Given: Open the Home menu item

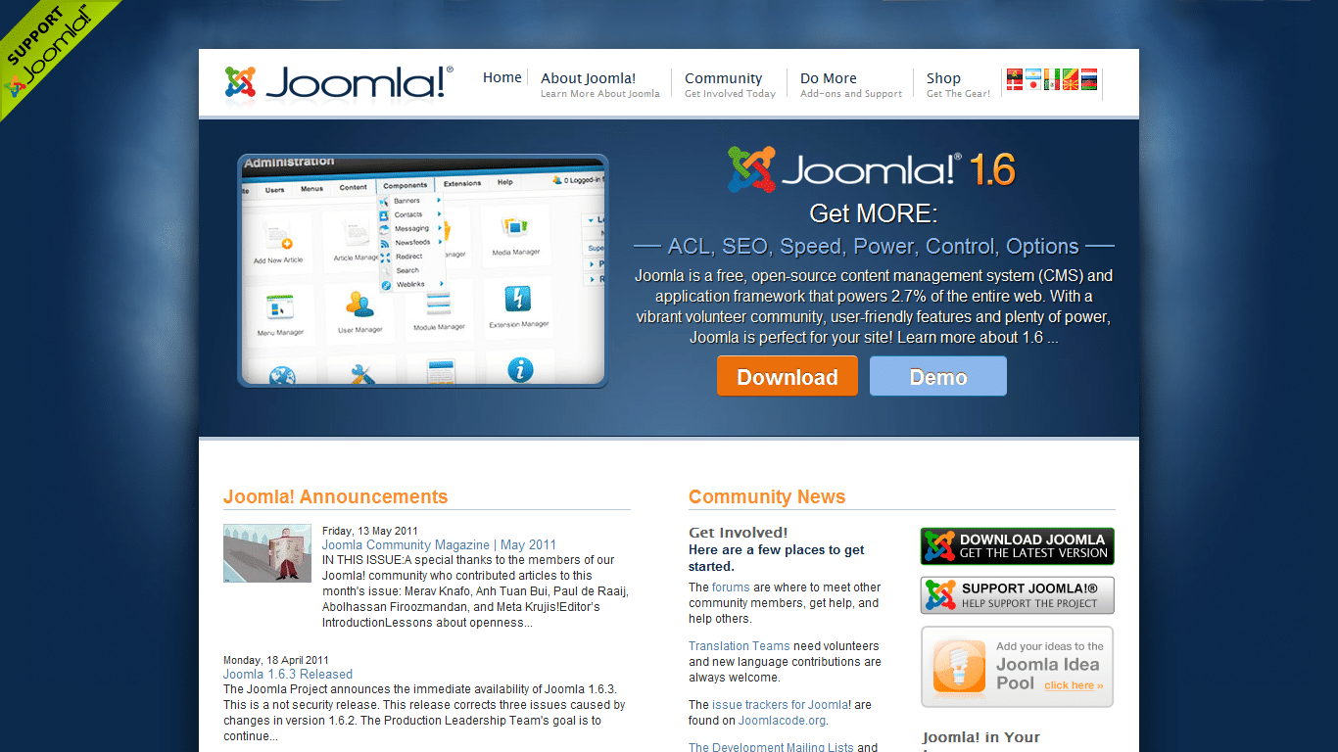Looking at the screenshot, I should click(502, 77).
